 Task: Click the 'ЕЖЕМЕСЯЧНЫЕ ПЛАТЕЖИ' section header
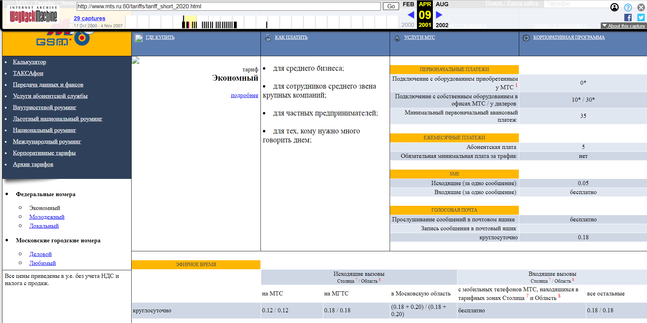(x=454, y=138)
